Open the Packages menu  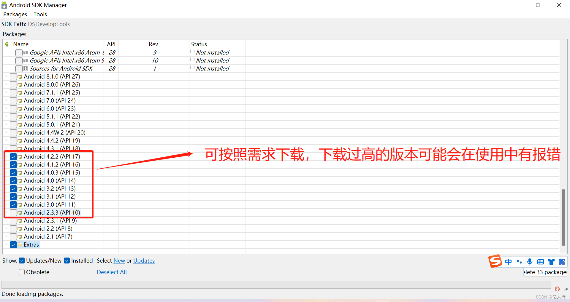point(15,14)
